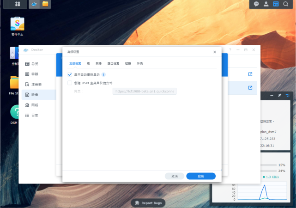Image resolution: width=296 pixels, height=208 pixels.
Task: Open 总览 (Overview) in Docker sidebar
Action: coord(39,64)
